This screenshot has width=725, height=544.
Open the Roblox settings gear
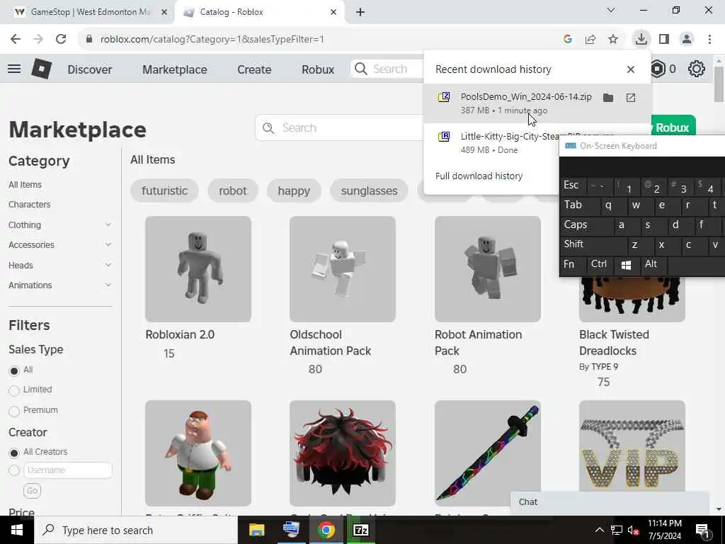point(697,69)
